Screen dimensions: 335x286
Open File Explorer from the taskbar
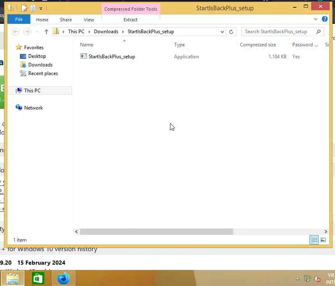tap(13, 278)
